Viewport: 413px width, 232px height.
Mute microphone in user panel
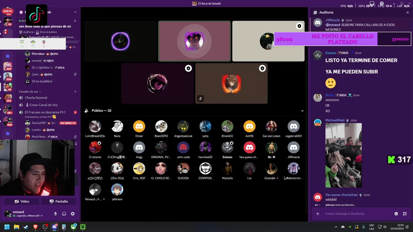click(x=55, y=214)
